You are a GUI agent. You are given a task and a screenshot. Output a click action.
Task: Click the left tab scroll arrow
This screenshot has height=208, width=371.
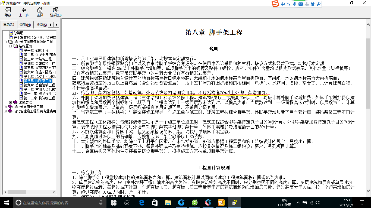coord(51,25)
